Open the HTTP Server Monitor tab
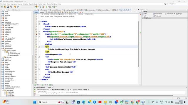Image resolution: width=188 pixels, height=105 pixels. coord(40,87)
